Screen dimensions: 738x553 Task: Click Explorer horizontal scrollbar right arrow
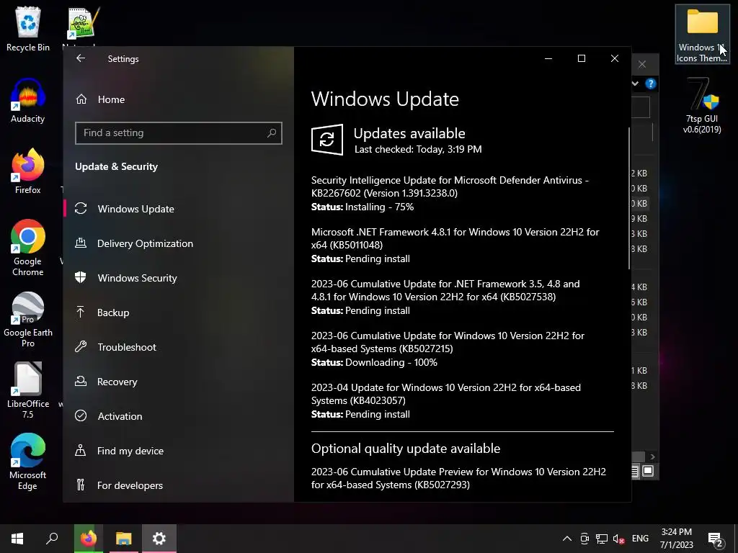(x=652, y=457)
